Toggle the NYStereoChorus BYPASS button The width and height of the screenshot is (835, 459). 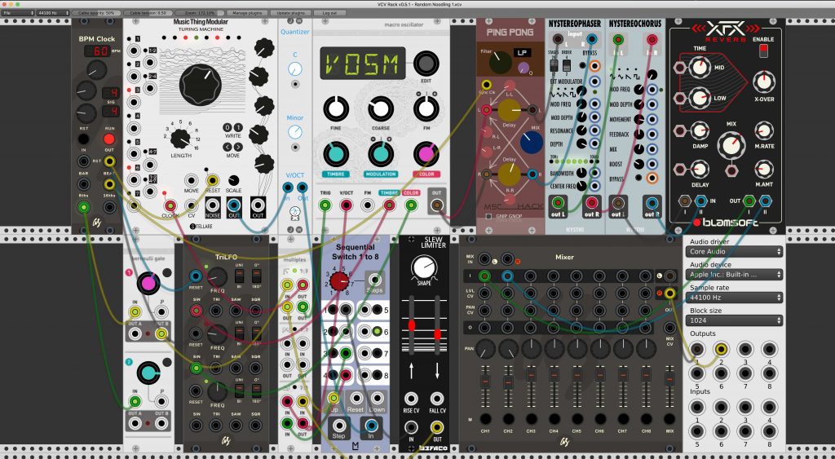638,177
